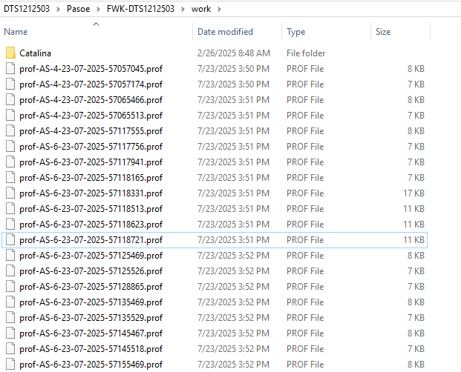The image size is (461, 372).
Task: Click file icon of prof-AS-6-23-07-2025-57125526.prof
Action: coord(10,270)
